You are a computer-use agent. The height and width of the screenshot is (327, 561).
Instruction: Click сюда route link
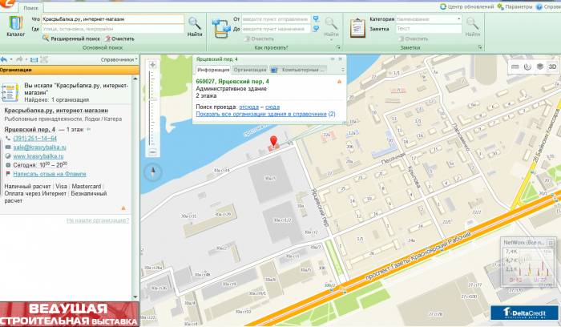(x=272, y=107)
